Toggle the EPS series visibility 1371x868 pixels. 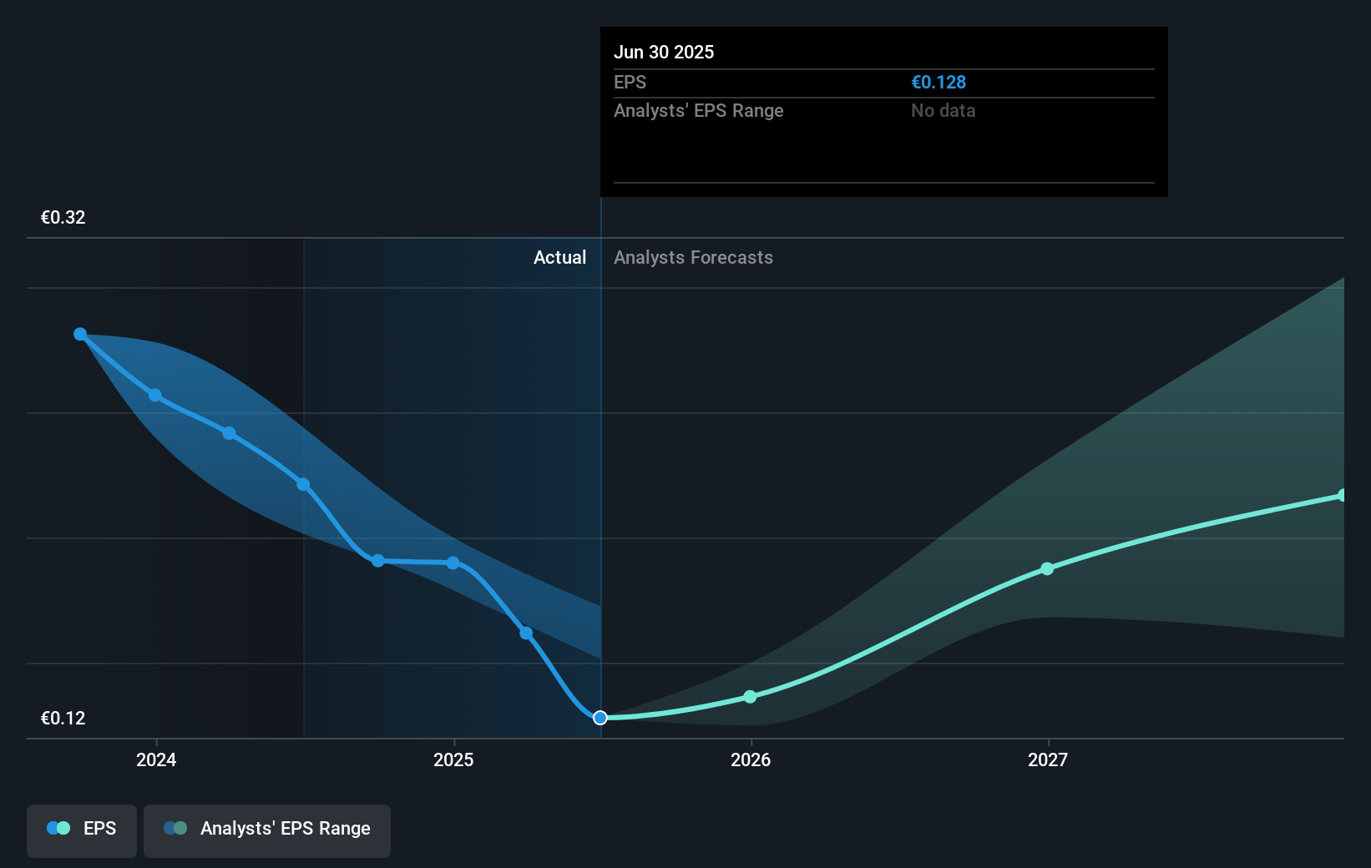(x=81, y=830)
